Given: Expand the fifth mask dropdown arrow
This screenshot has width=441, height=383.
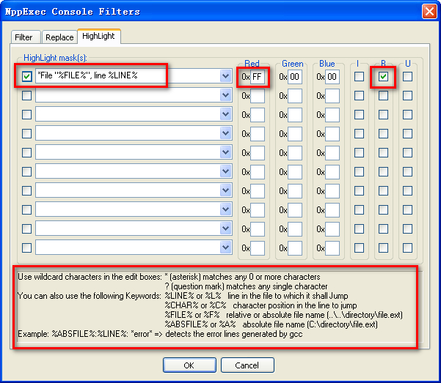Looking at the screenshot, I should (225, 152).
